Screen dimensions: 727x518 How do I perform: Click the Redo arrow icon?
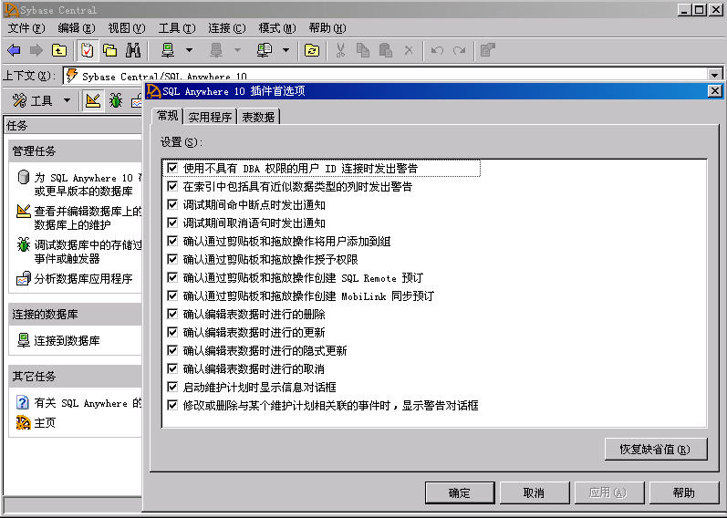[x=460, y=50]
